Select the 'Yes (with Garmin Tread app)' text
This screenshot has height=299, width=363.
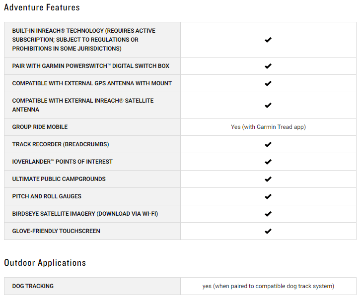(x=268, y=127)
